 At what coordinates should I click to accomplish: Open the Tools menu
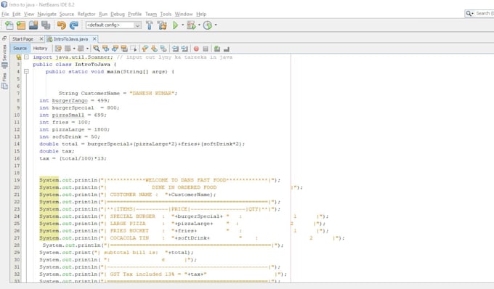point(166,15)
